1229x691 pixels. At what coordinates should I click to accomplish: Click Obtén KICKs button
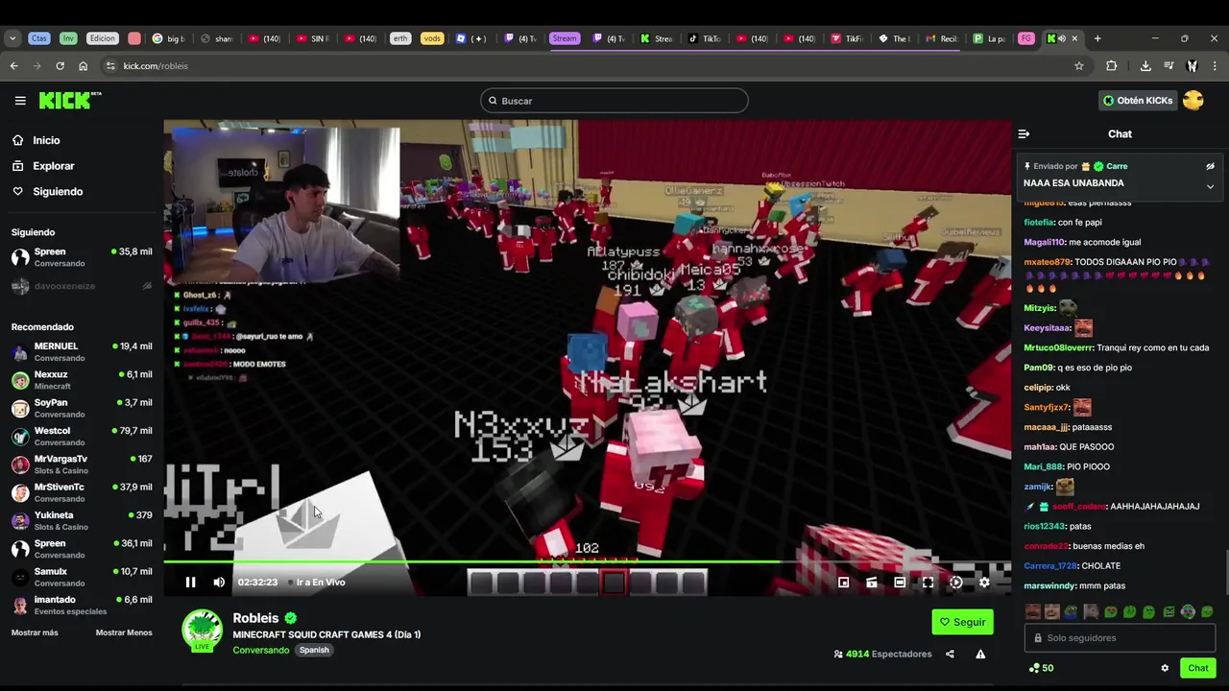click(1138, 101)
